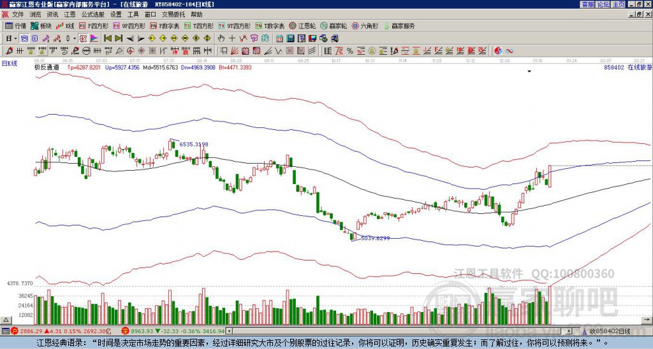
Task: Click the 收858402日线 status entry
Action: 609,332
